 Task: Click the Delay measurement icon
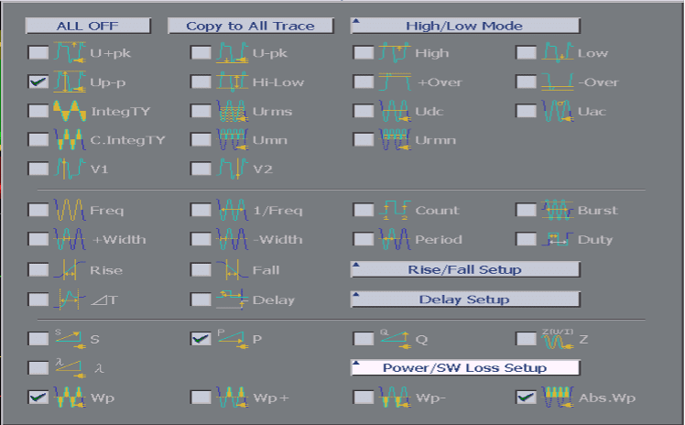coord(233,300)
